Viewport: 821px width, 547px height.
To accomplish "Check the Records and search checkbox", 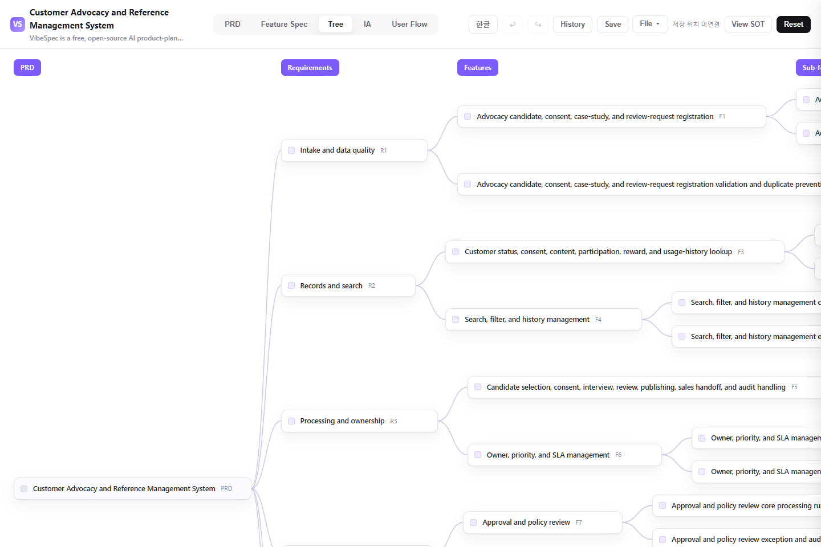I will pyautogui.click(x=291, y=286).
